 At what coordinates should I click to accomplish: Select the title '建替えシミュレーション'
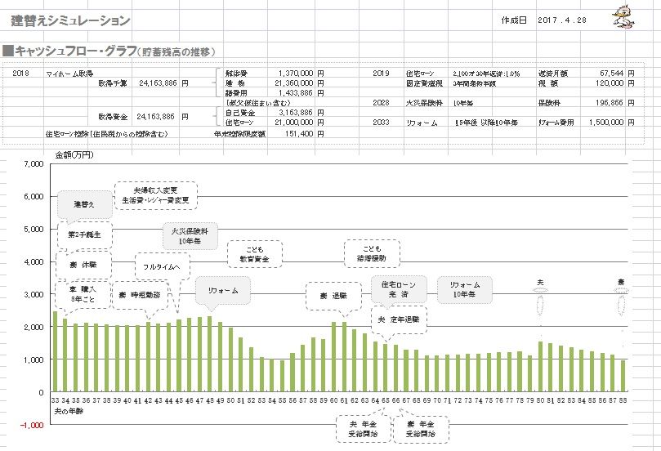pyautogui.click(x=70, y=20)
